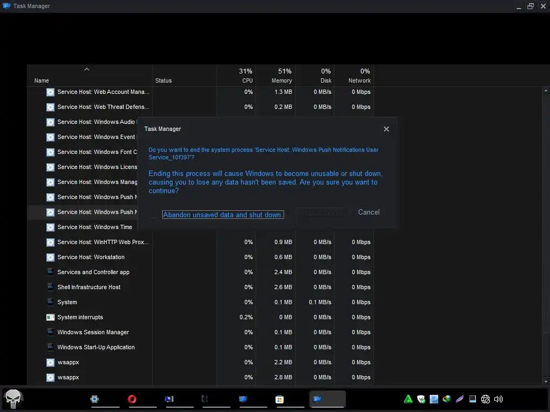Select Service Host: Windows Time row
The height and width of the screenshot is (412, 550).
click(82, 227)
